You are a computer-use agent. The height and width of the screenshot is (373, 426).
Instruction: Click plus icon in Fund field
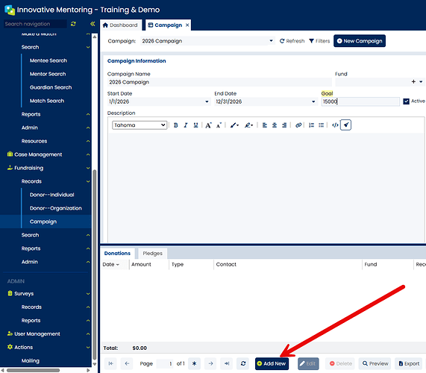413,81
